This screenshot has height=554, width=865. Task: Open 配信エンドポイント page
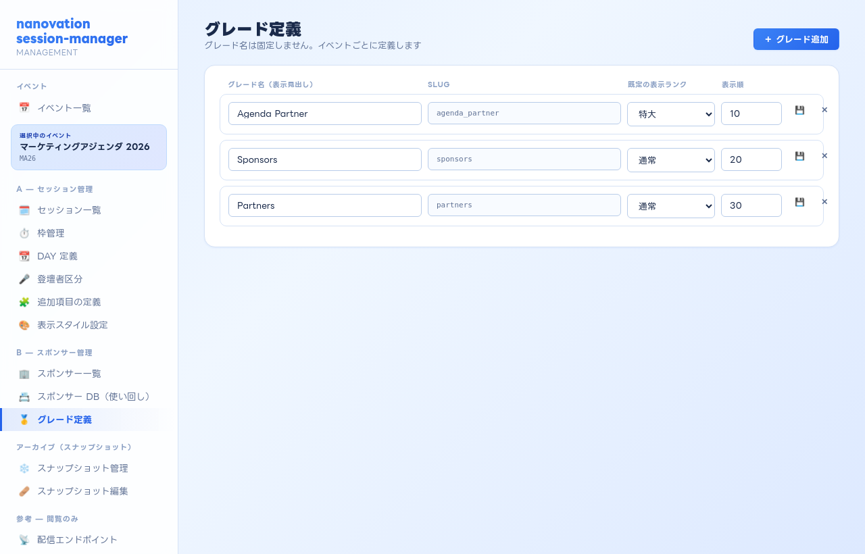point(89,540)
